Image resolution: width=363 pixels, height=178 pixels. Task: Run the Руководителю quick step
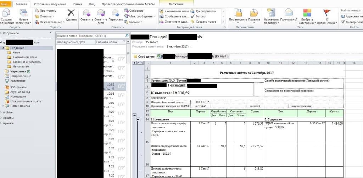(x=203, y=11)
